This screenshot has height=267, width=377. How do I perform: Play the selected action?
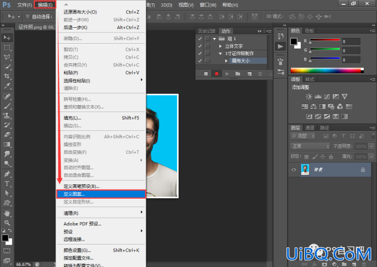coord(227,74)
